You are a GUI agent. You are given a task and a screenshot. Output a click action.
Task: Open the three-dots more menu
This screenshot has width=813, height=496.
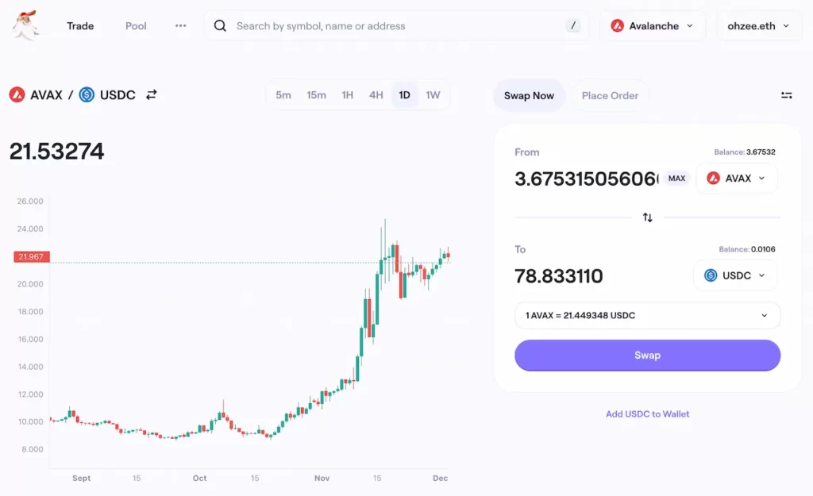180,25
